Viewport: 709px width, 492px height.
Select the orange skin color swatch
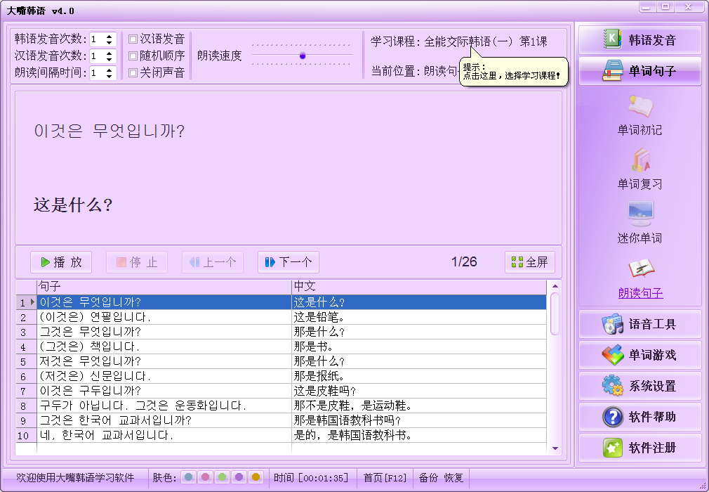(256, 477)
